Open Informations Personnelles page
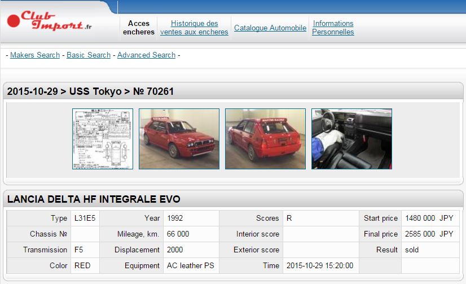This screenshot has width=466, height=284. [333, 28]
